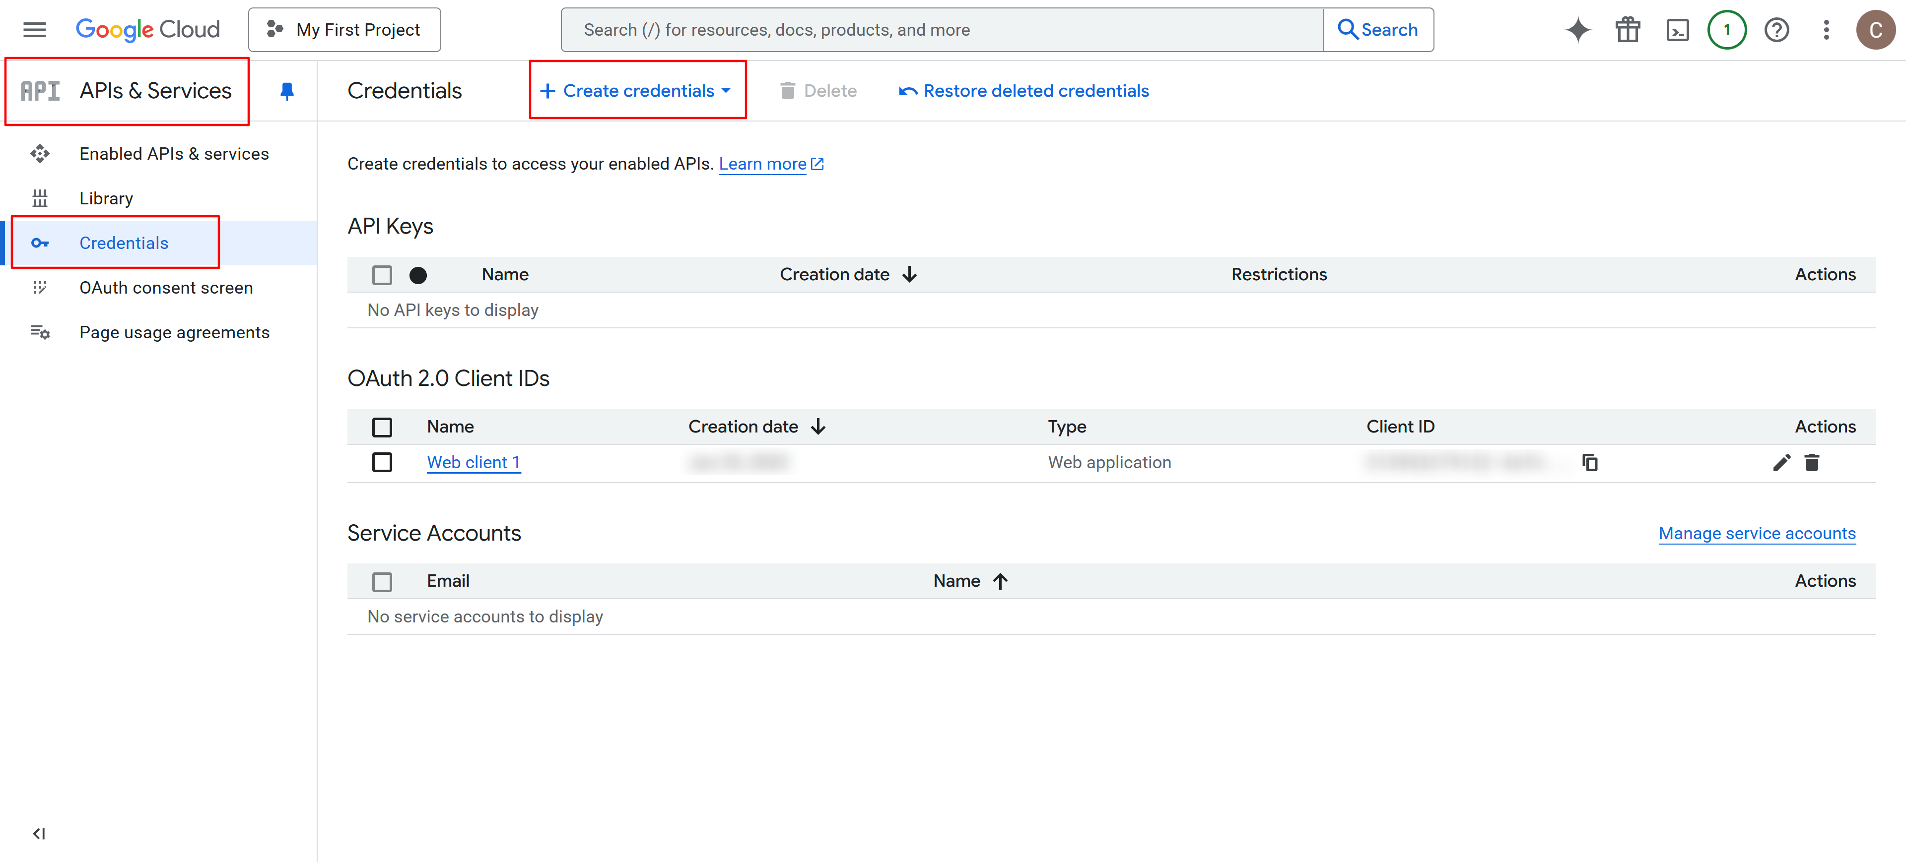
Task: Select all API Keys header checkbox
Action: (382, 275)
